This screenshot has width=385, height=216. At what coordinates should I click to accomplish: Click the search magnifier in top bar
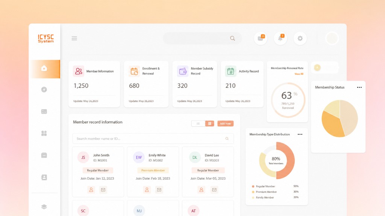[232, 38]
